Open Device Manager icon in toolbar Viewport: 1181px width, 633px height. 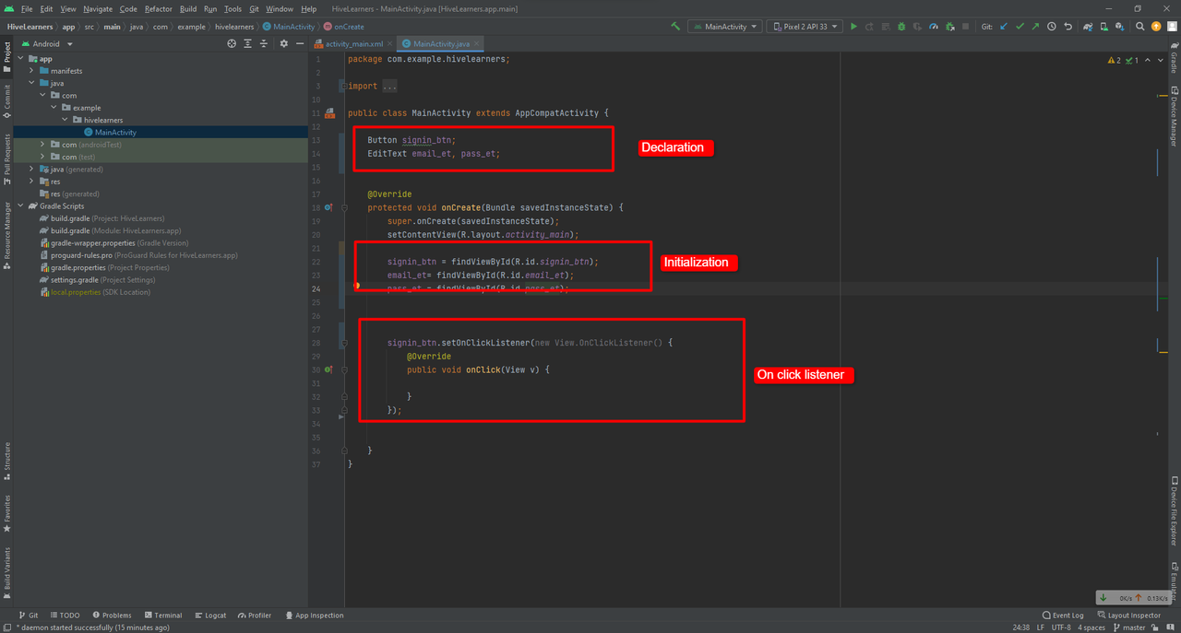pos(1104,27)
